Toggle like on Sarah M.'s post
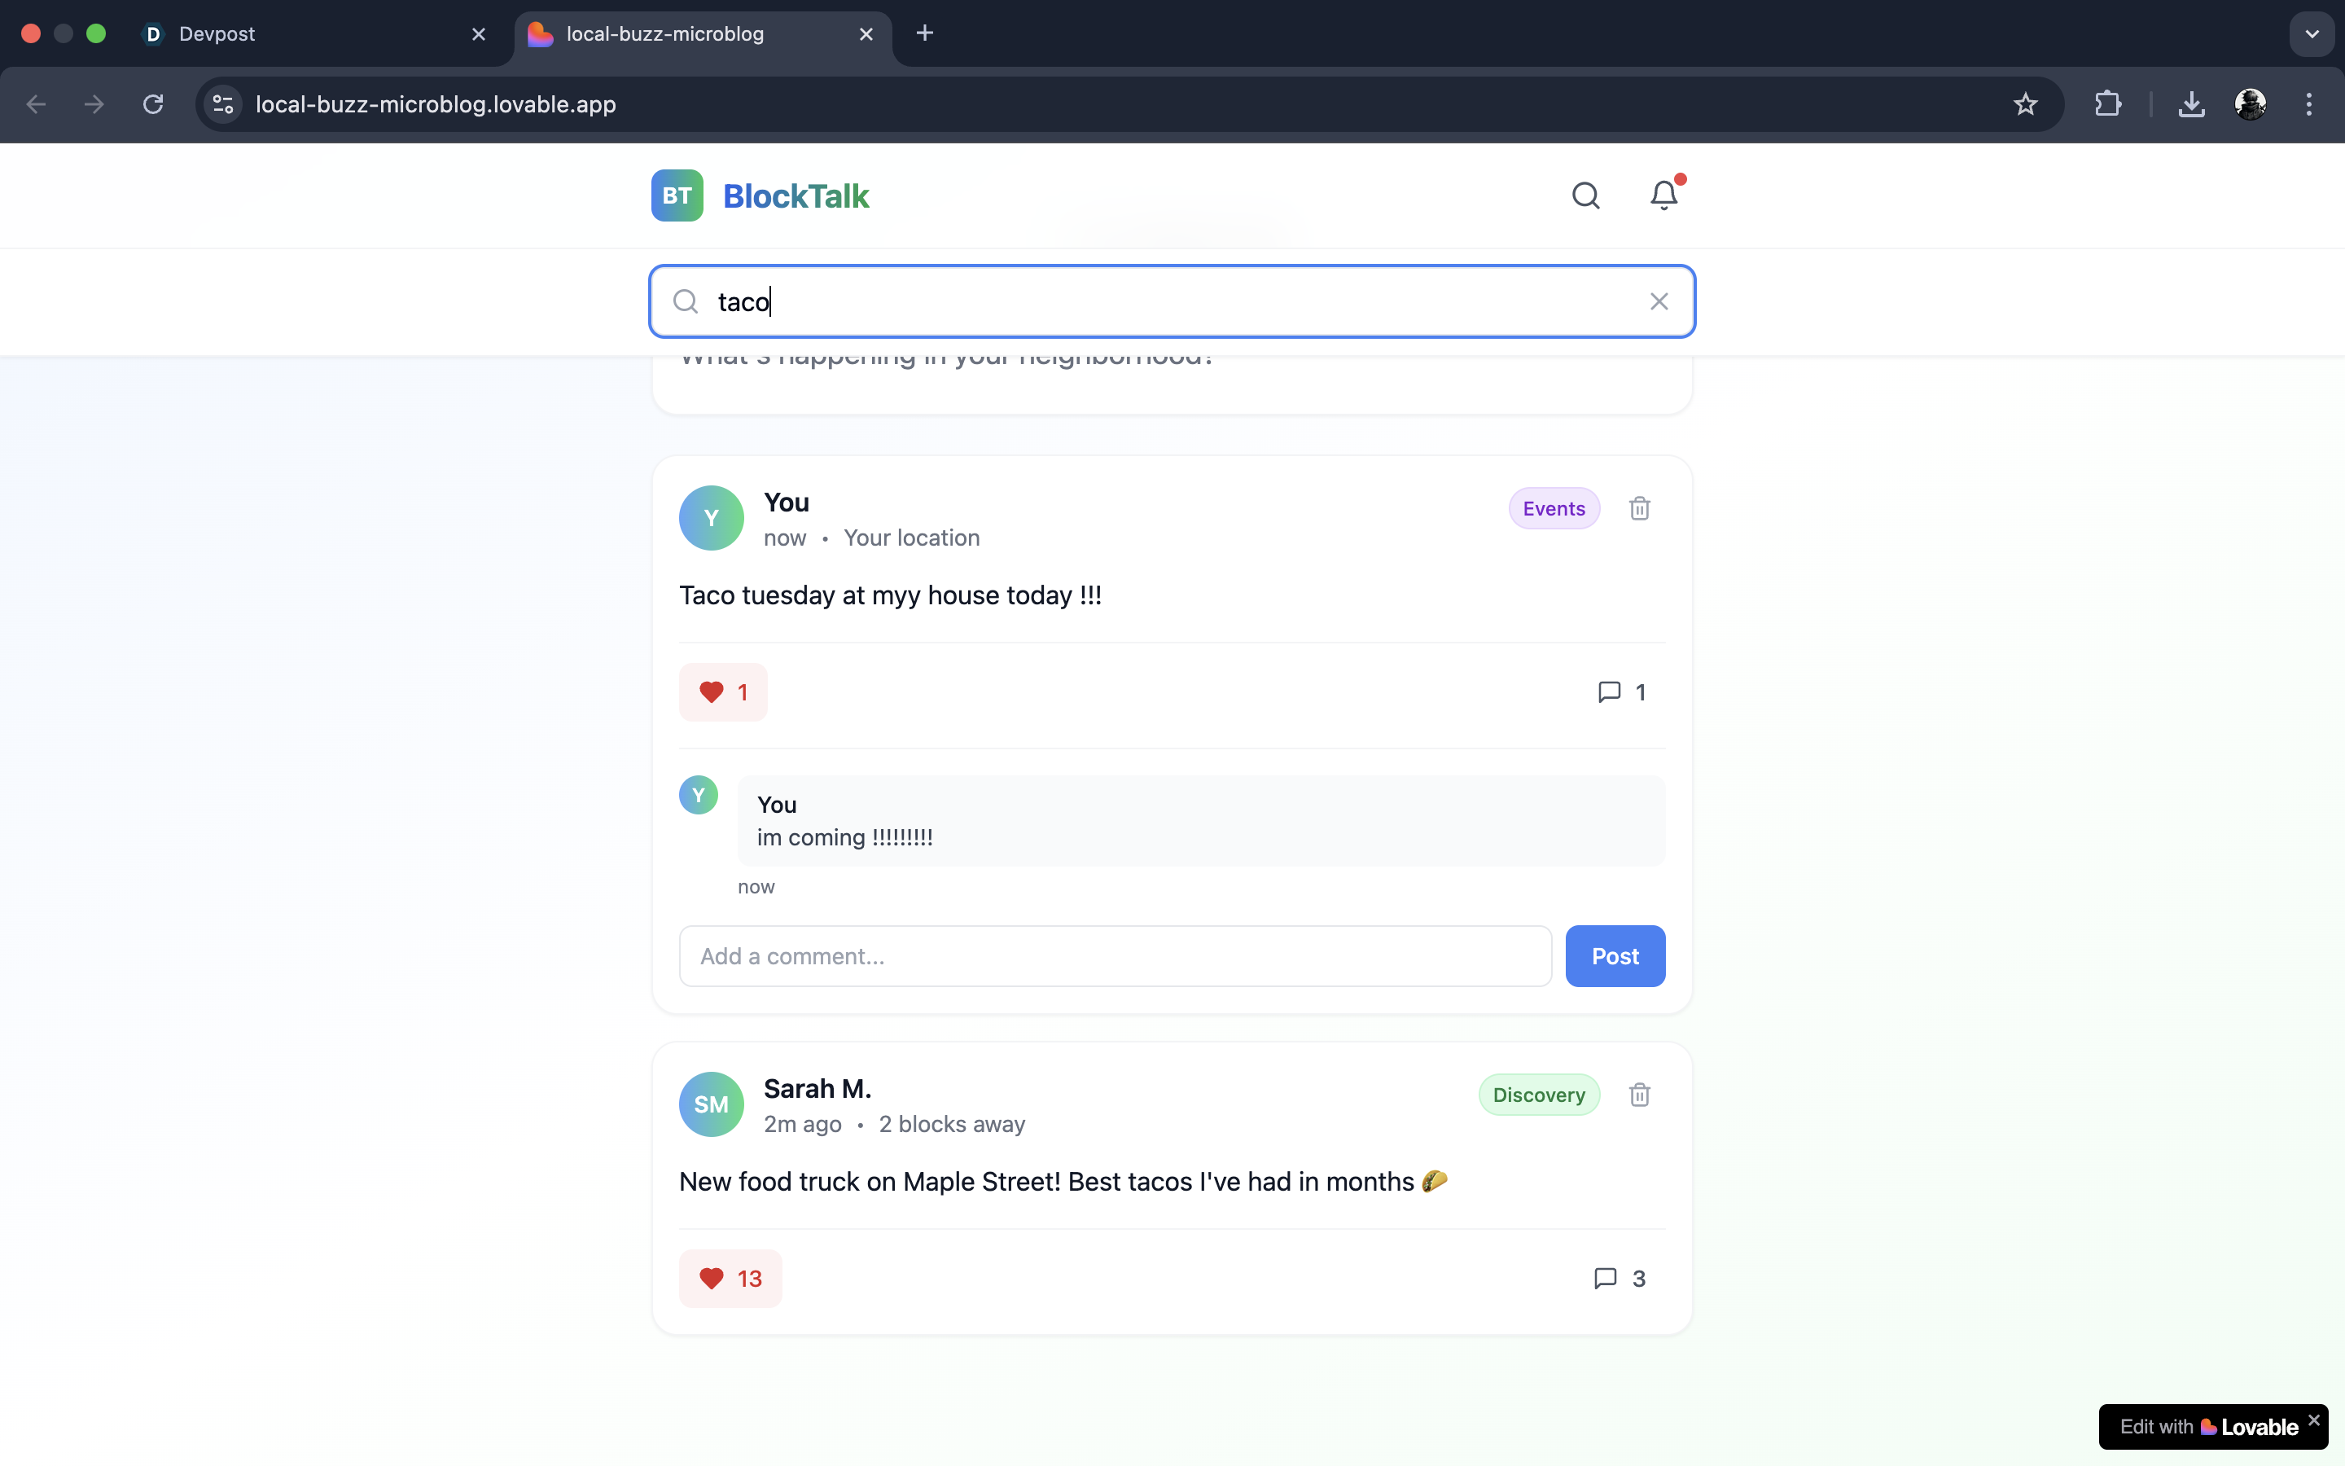Screen dimensions: 2345x1466 [730, 1278]
